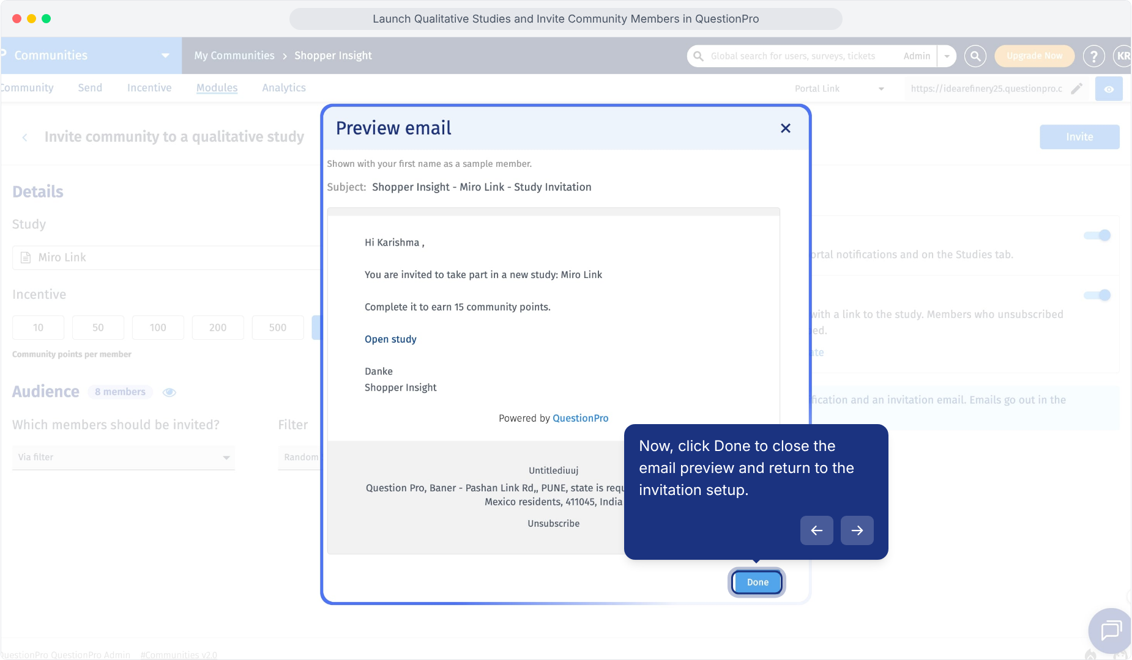The height and width of the screenshot is (660, 1132).
Task: Switch to the Analytics tab
Action: (284, 88)
